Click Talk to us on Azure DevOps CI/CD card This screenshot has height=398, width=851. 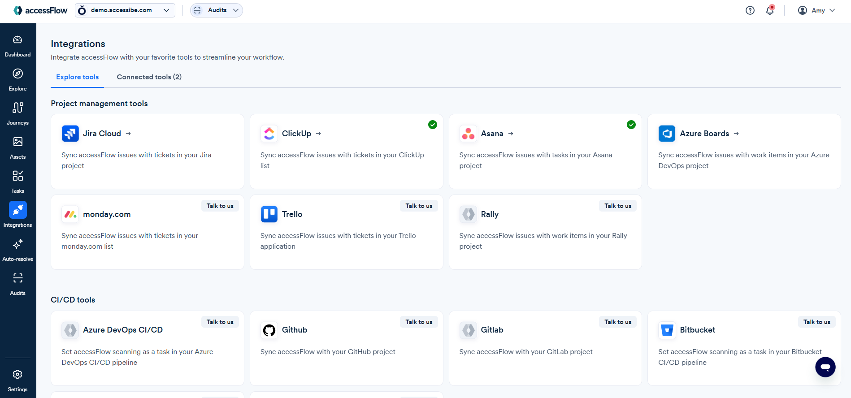coord(220,322)
